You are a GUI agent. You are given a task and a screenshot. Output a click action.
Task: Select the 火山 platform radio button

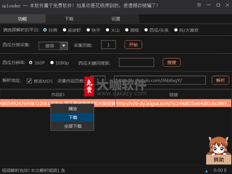coord(107,30)
